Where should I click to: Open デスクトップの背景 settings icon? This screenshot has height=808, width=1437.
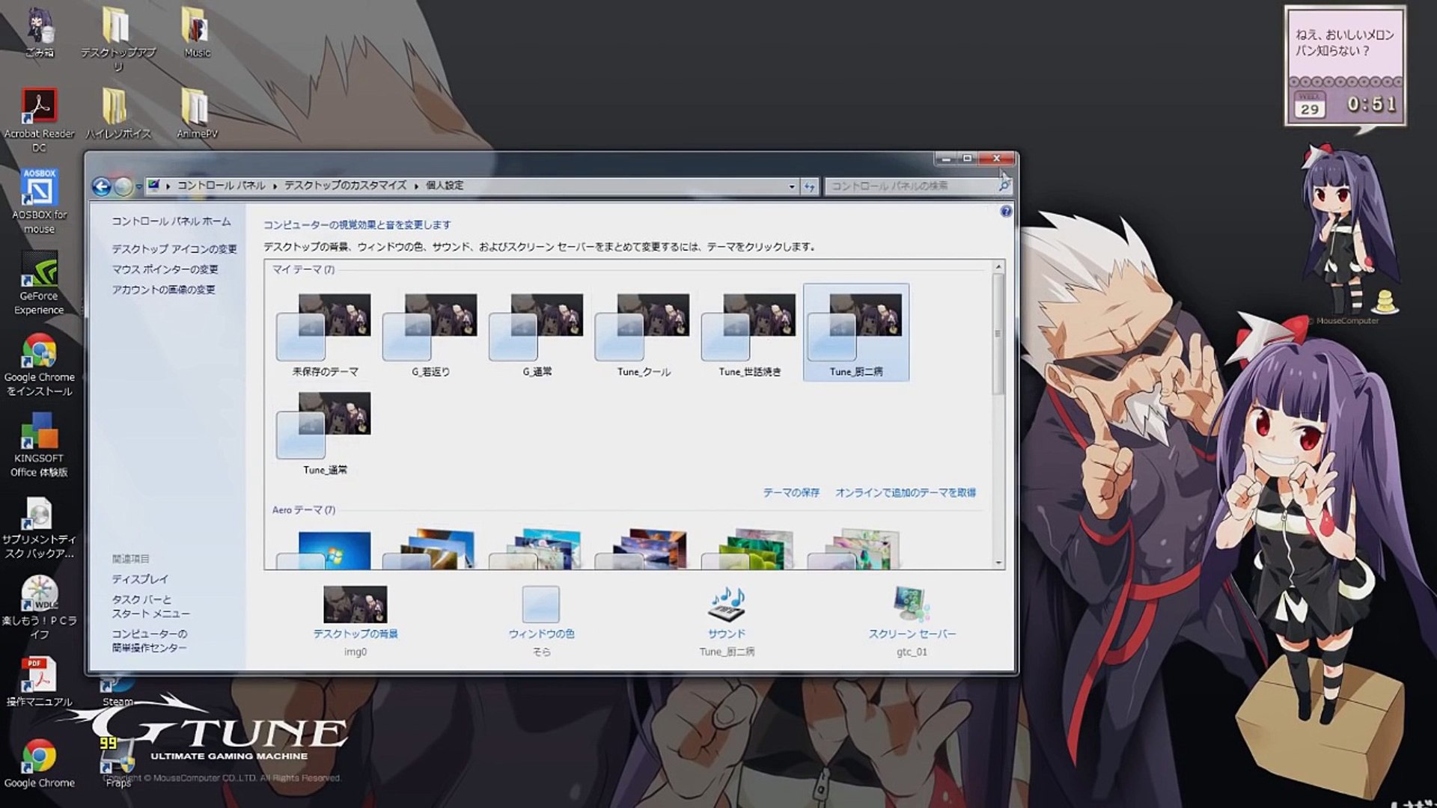(356, 605)
